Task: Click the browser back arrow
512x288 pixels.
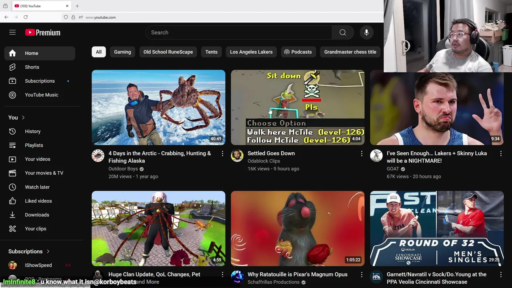Action: point(6,17)
